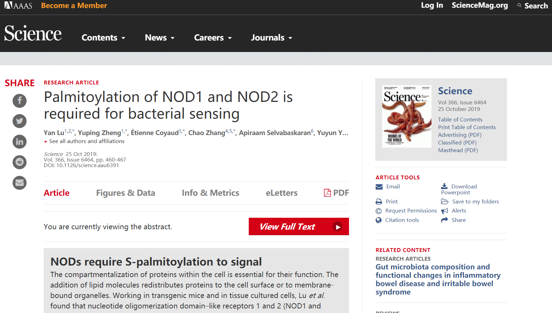This screenshot has height=313, width=552.
Task: Open the News dropdown menu
Action: (x=160, y=38)
